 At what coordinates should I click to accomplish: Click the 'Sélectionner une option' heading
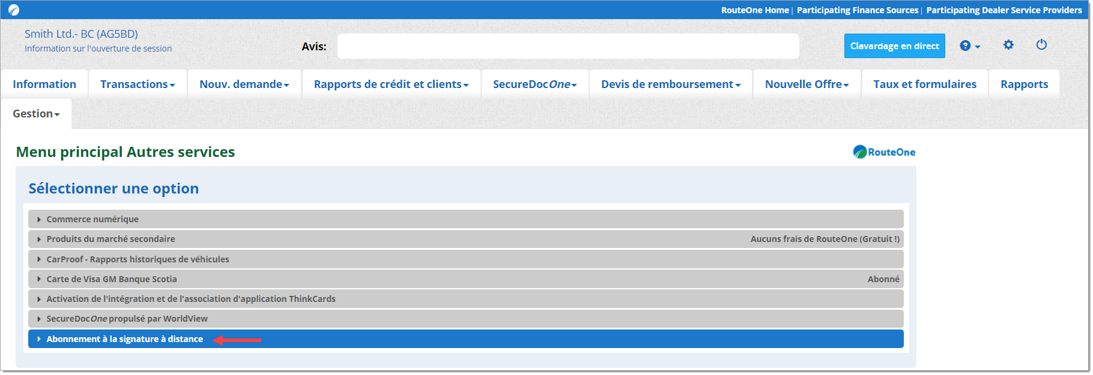point(114,189)
